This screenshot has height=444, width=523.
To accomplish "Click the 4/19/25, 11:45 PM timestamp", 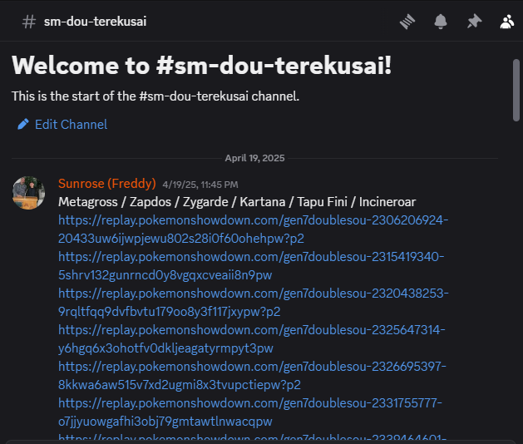I will click(x=200, y=185).
